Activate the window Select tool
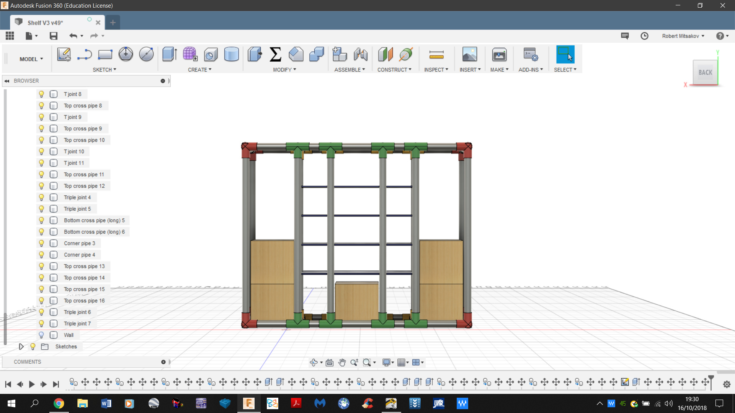The width and height of the screenshot is (735, 413). click(565, 54)
